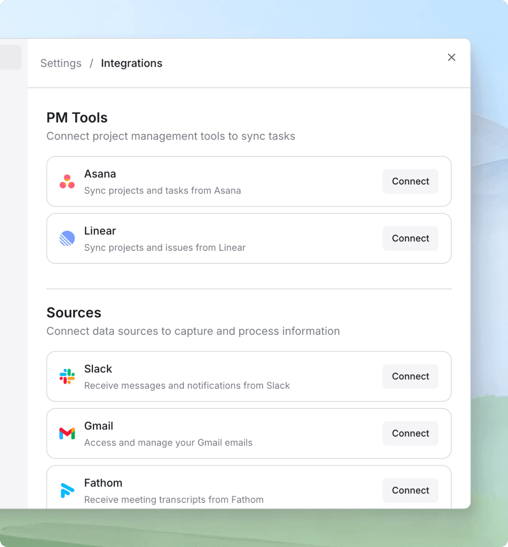Click the Linear logo icon
508x547 pixels.
pos(67,238)
